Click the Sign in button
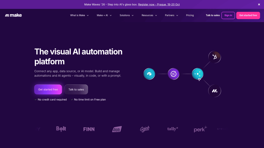 (228, 15)
